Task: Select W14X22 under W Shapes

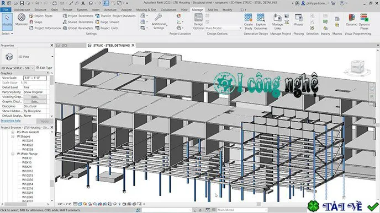Action: click(28, 145)
